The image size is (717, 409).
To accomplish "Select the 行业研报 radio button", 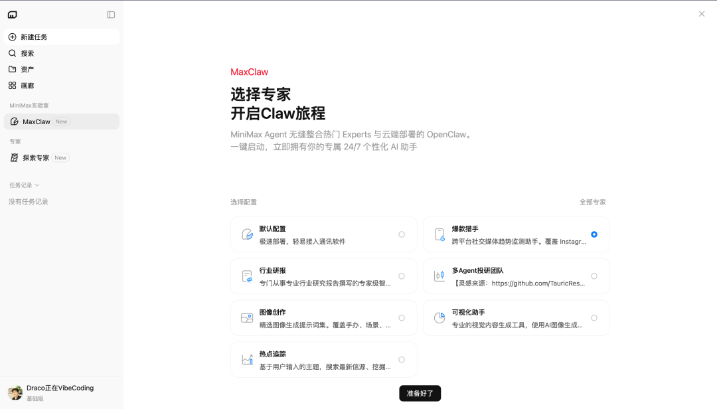I will (402, 276).
